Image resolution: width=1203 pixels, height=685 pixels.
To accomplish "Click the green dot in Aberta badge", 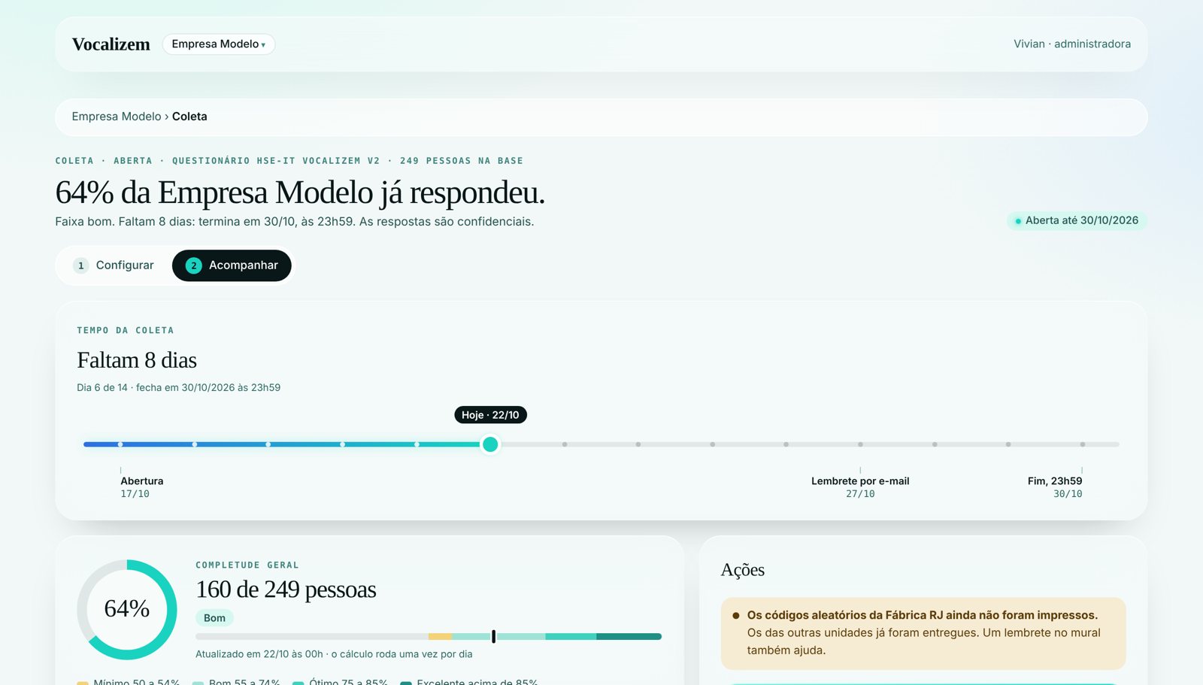I will click(1018, 221).
